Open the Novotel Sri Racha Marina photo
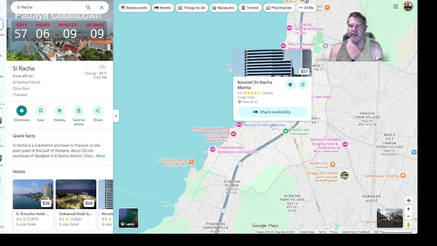This screenshot has width=437, height=246. [272, 63]
